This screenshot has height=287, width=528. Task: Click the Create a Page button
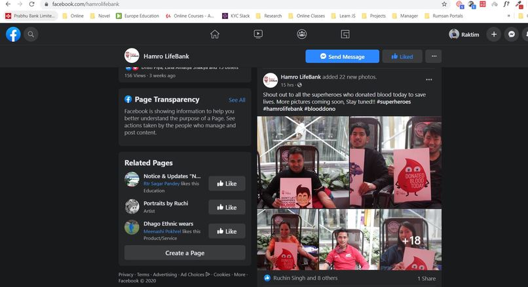click(x=185, y=253)
